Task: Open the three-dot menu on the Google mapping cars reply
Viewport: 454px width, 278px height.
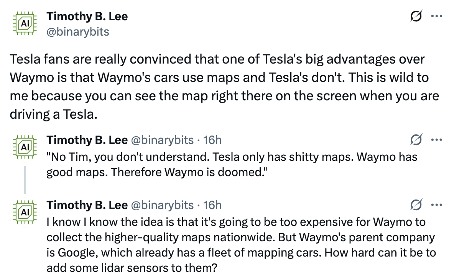Action: click(437, 205)
